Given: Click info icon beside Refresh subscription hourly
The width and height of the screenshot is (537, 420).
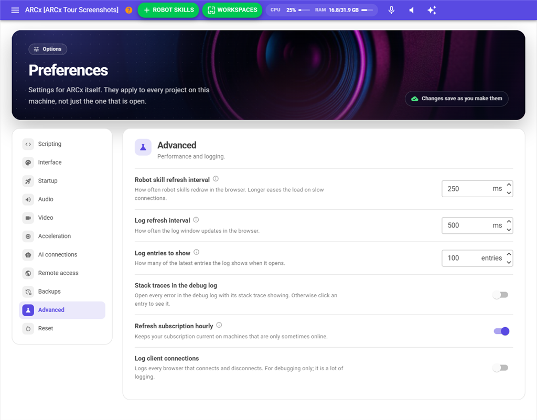Looking at the screenshot, I should point(219,325).
